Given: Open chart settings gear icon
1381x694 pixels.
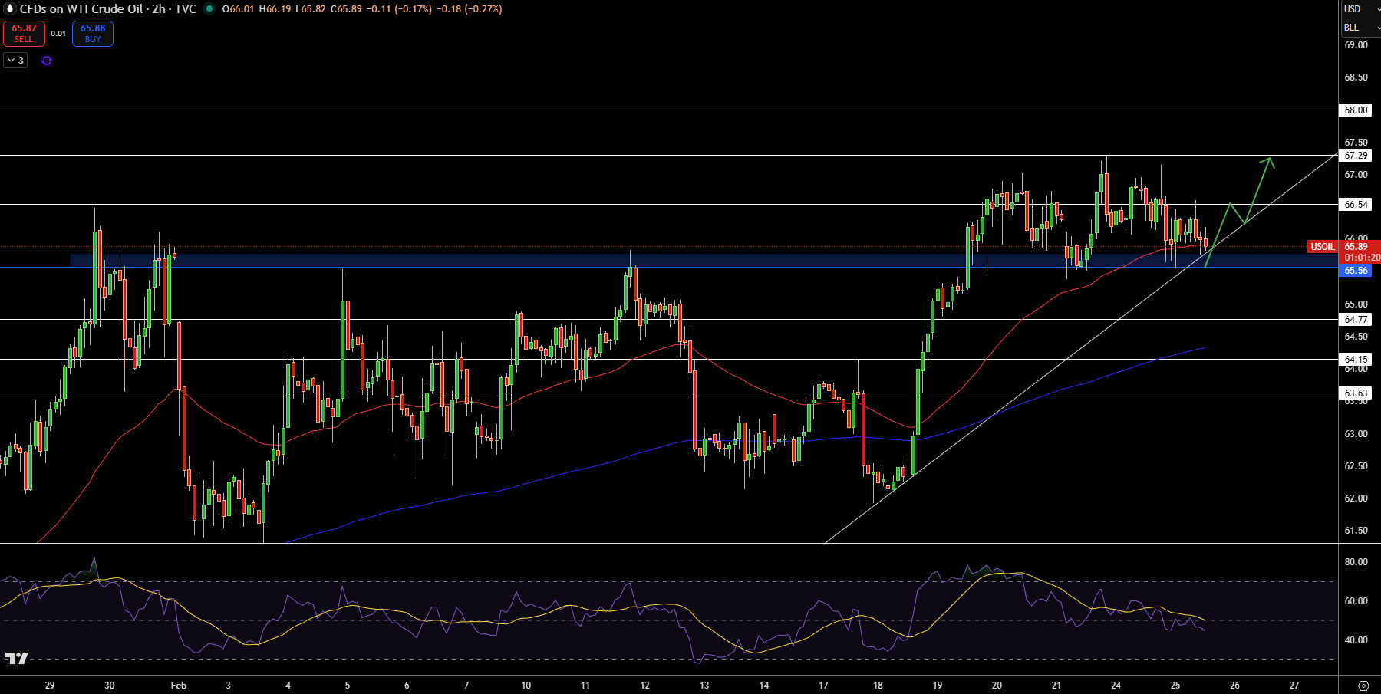Looking at the screenshot, I should pyautogui.click(x=1363, y=686).
